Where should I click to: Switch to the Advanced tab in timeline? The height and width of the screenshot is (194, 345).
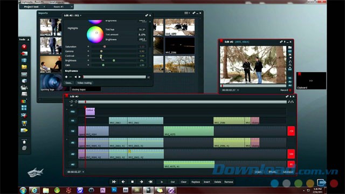288,172
